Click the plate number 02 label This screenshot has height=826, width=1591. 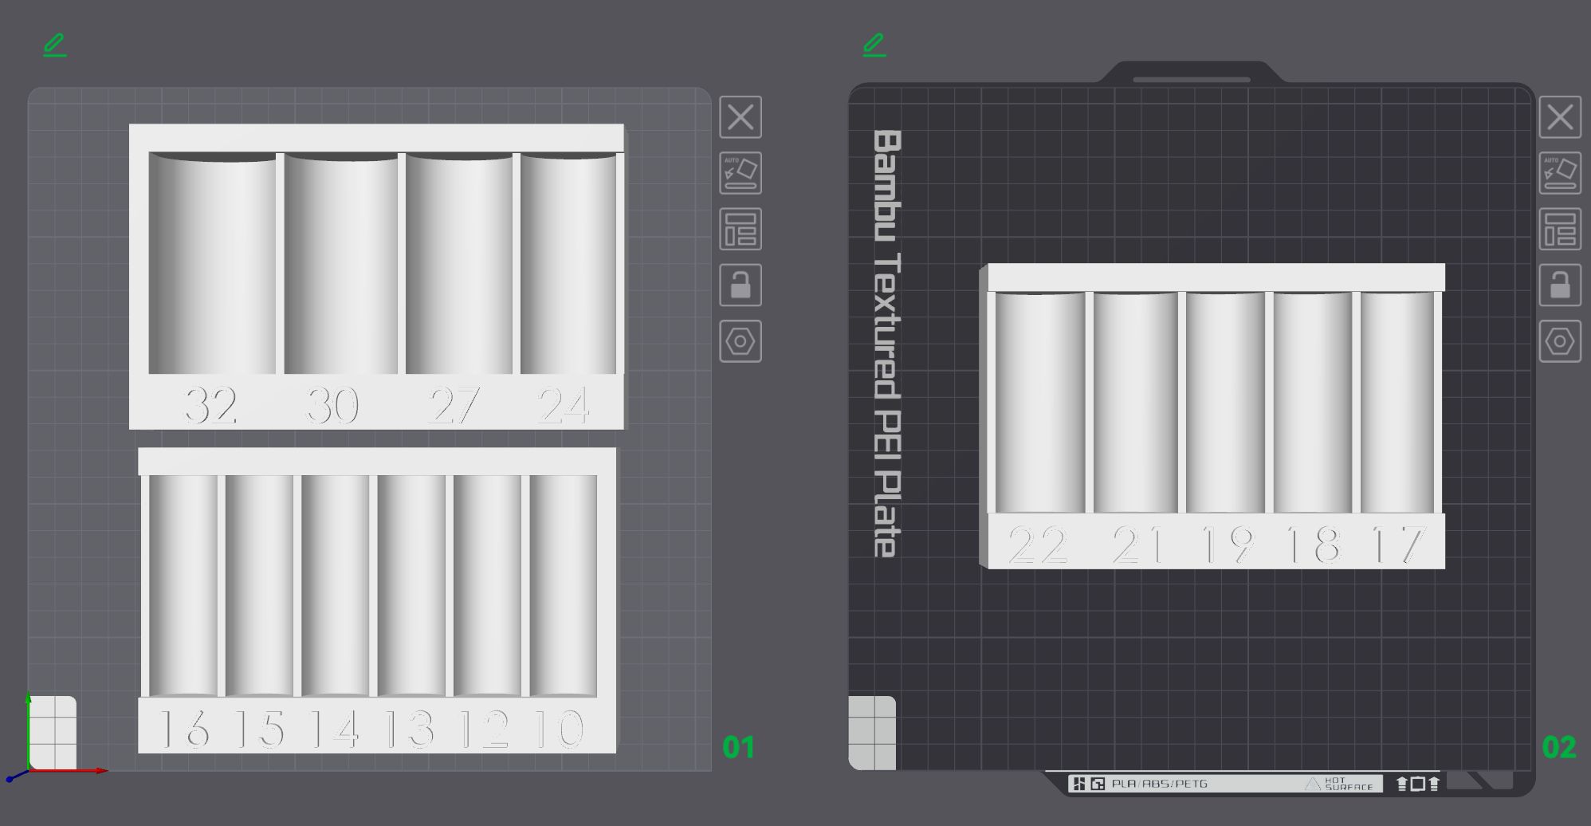pos(1559,747)
